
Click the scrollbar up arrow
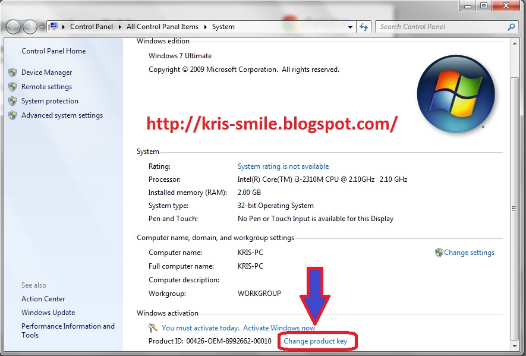coord(515,43)
